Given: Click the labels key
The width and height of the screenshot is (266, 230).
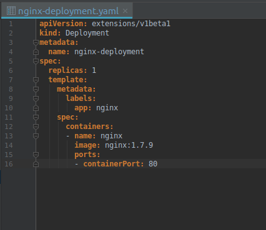Looking at the screenshot, I should coord(81,98).
